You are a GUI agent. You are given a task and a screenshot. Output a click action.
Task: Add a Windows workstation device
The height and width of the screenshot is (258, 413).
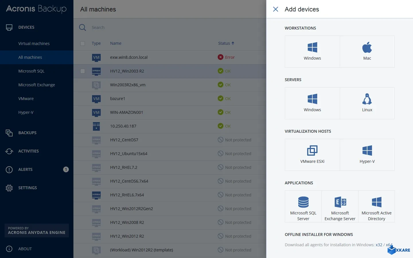[312, 52]
